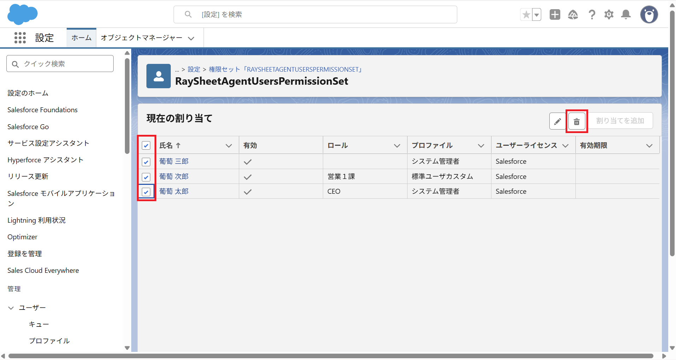
Task: Open the setup gear icon menu
Action: (x=609, y=14)
